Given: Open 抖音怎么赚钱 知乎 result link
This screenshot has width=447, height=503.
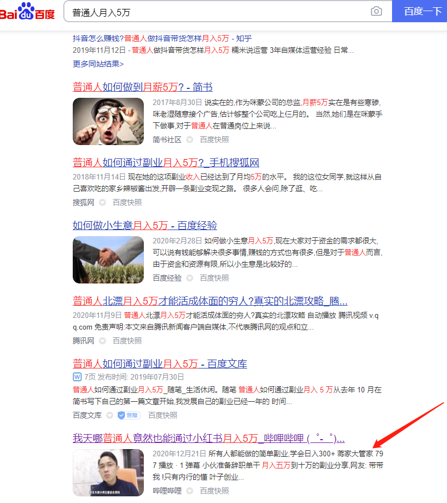Looking at the screenshot, I should [162, 38].
